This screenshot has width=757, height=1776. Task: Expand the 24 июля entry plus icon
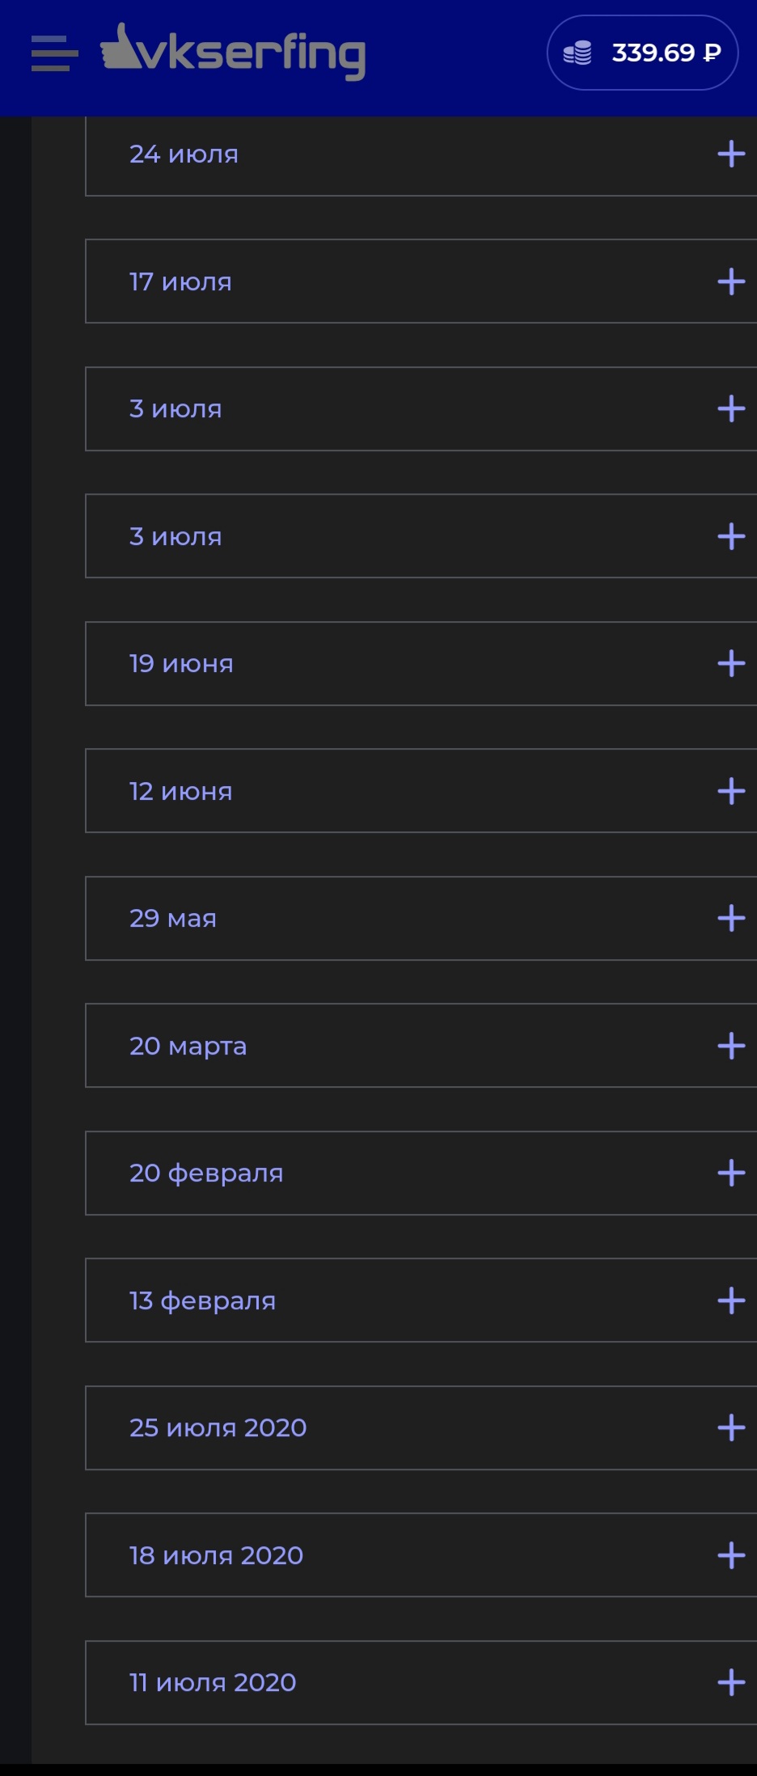click(x=731, y=154)
